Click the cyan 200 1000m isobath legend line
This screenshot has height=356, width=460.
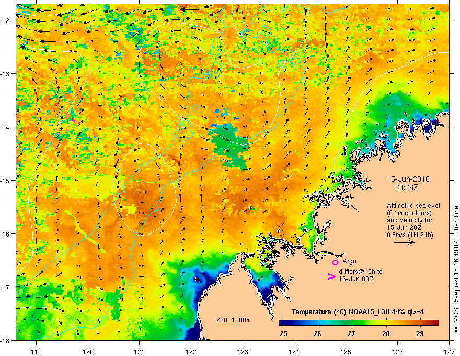click(227, 326)
